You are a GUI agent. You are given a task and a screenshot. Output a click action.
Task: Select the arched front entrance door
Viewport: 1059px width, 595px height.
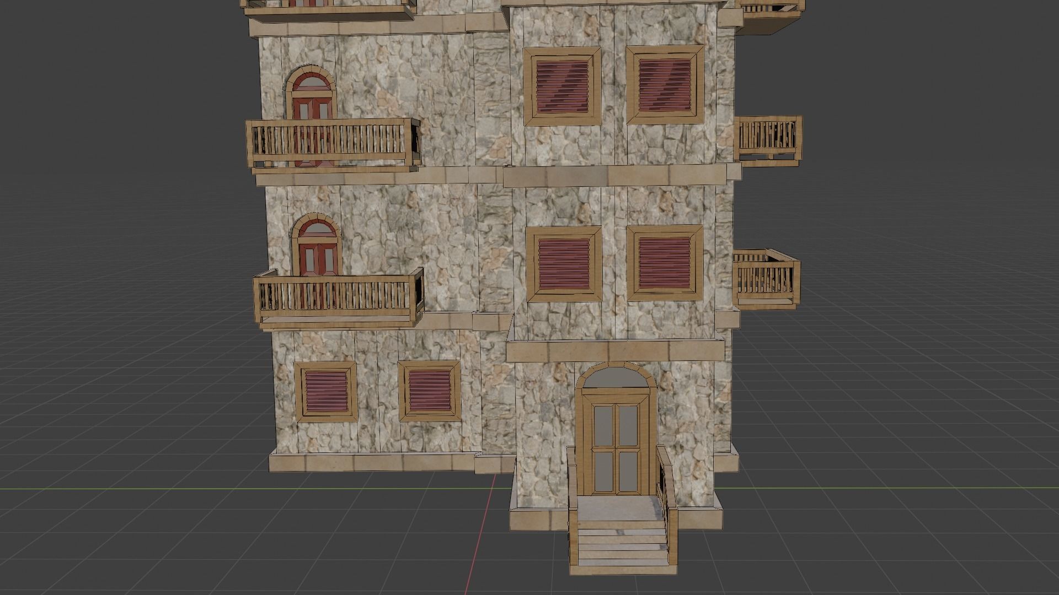tap(616, 429)
